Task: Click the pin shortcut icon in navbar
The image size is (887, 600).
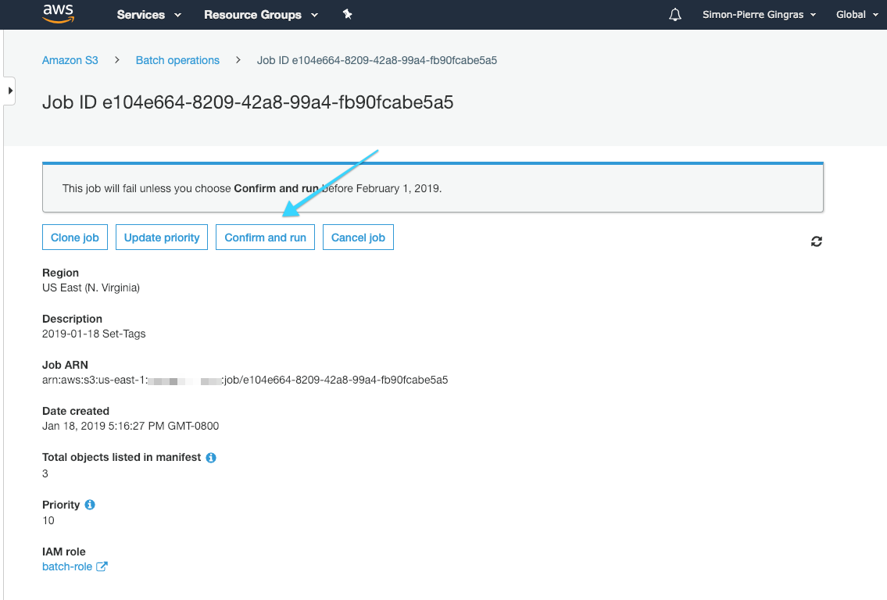Action: pyautogui.click(x=347, y=13)
